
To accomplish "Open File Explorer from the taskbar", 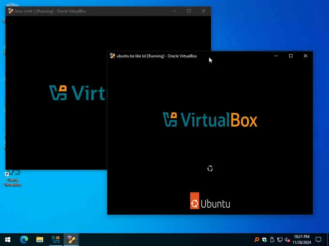I will pyautogui.click(x=40, y=240).
